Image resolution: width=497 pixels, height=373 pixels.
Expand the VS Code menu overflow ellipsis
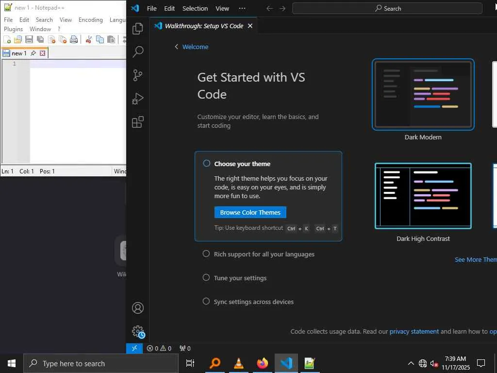[242, 9]
